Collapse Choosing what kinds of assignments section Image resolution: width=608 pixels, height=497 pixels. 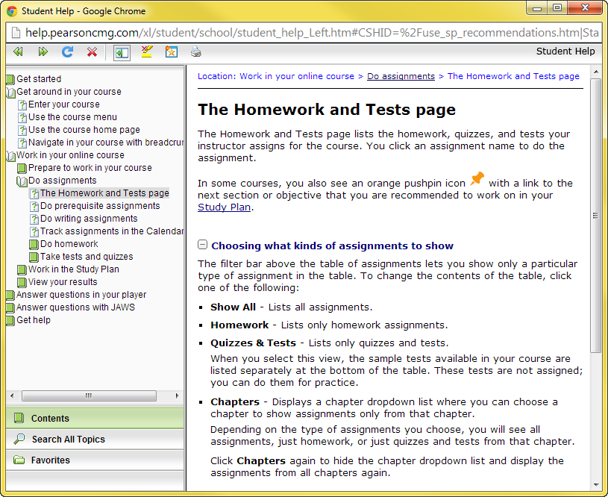[202, 245]
